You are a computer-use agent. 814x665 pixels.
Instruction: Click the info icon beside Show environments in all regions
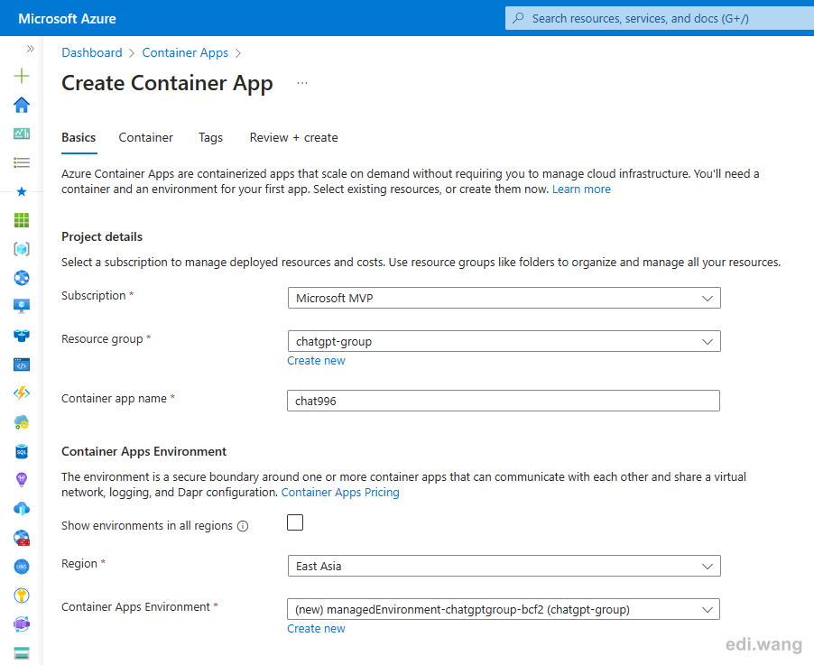click(x=243, y=526)
